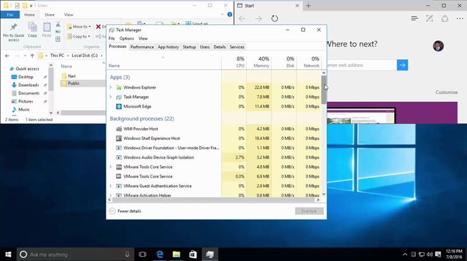Image resolution: width=467 pixels, height=261 pixels.
Task: Open File Explorer from the taskbar
Action: (176, 255)
